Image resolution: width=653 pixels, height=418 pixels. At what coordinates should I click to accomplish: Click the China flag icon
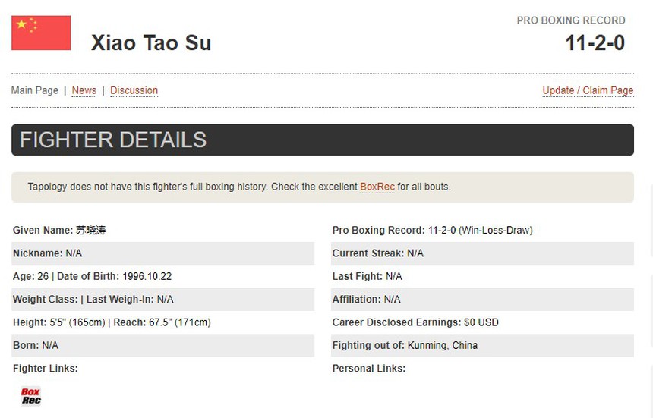[41, 33]
